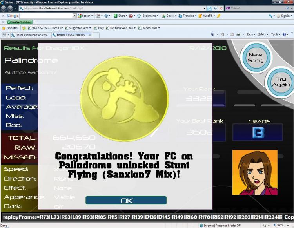Click the spell Check button
The height and width of the screenshot is (228, 294).
click(169, 16)
